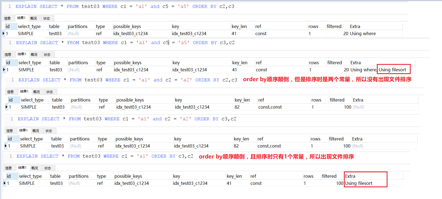
Task: Click possible_keys header in first result grid
Action: [142, 26]
